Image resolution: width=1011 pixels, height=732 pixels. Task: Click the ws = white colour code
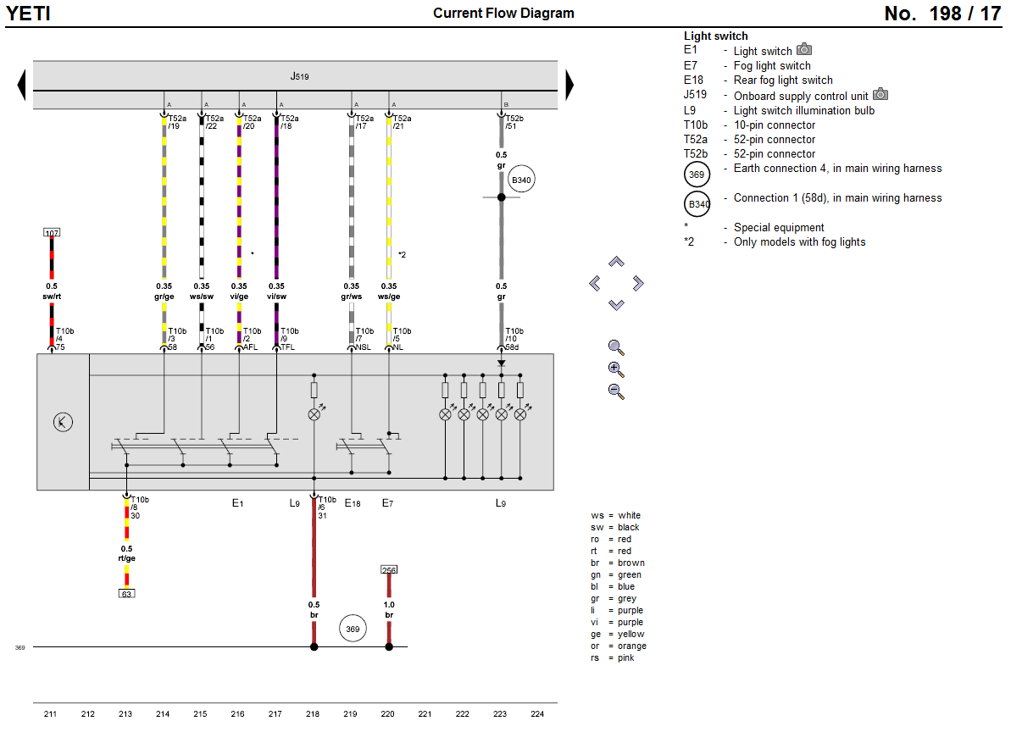(x=616, y=515)
